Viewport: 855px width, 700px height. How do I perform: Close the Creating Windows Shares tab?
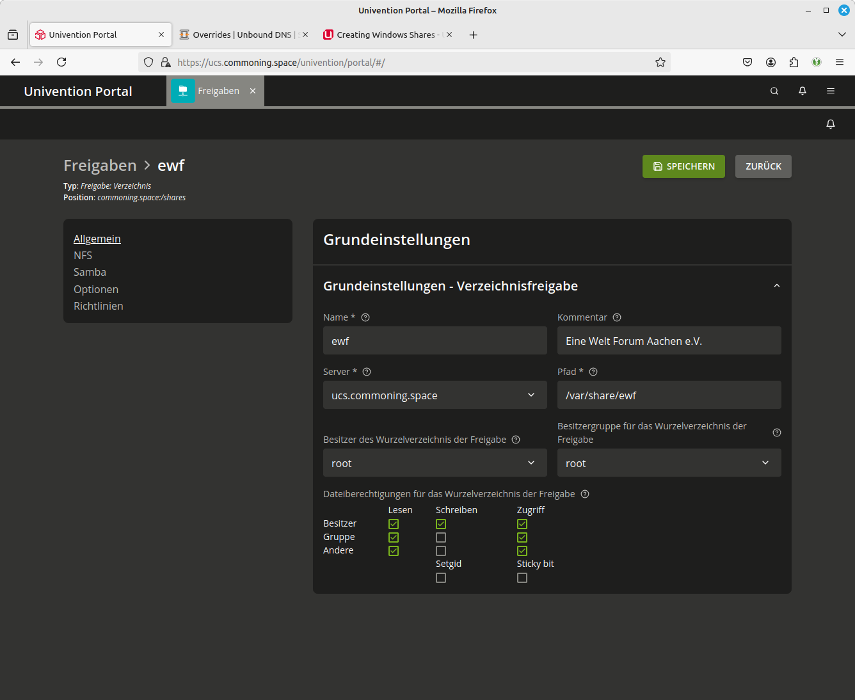(x=449, y=35)
